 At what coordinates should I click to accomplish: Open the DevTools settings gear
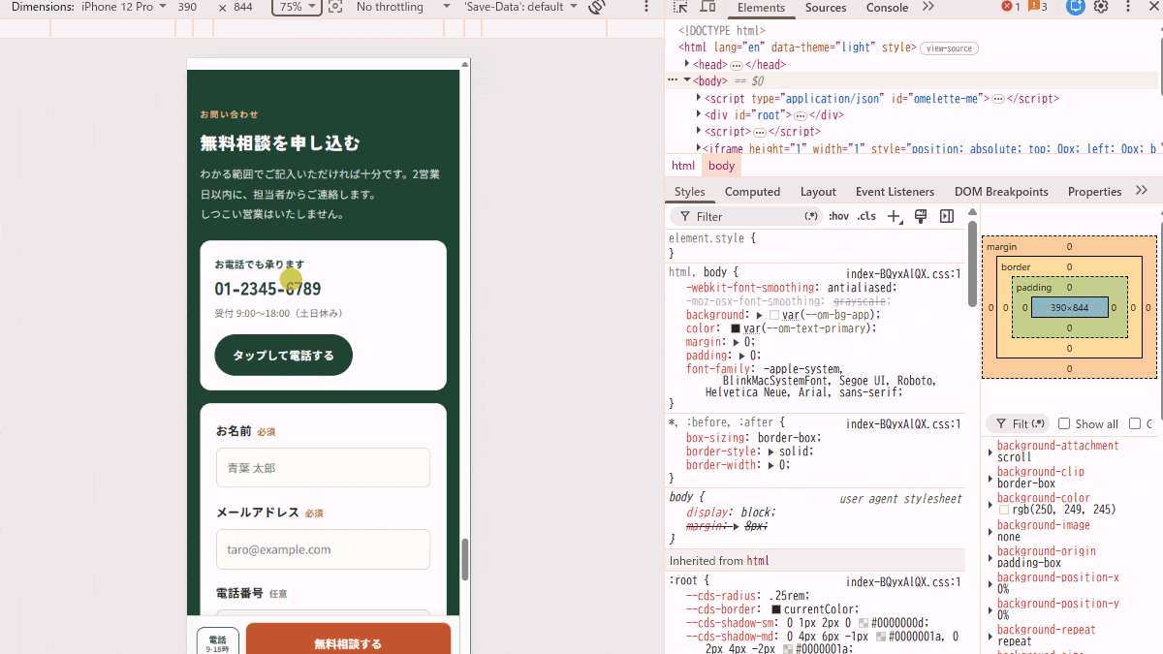[x=1101, y=7]
